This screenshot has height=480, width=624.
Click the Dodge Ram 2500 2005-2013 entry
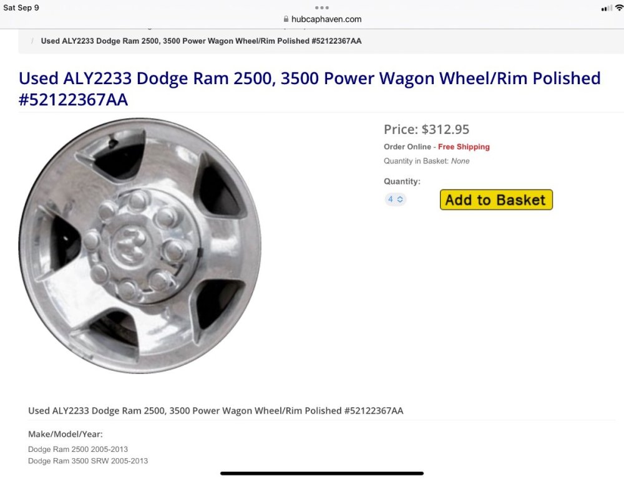click(78, 449)
